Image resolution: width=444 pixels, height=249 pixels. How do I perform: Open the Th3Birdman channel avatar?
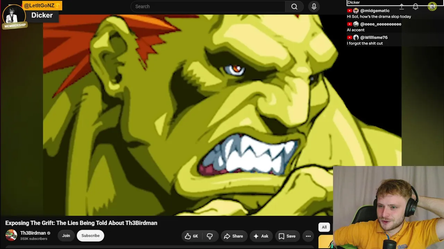[11, 236]
